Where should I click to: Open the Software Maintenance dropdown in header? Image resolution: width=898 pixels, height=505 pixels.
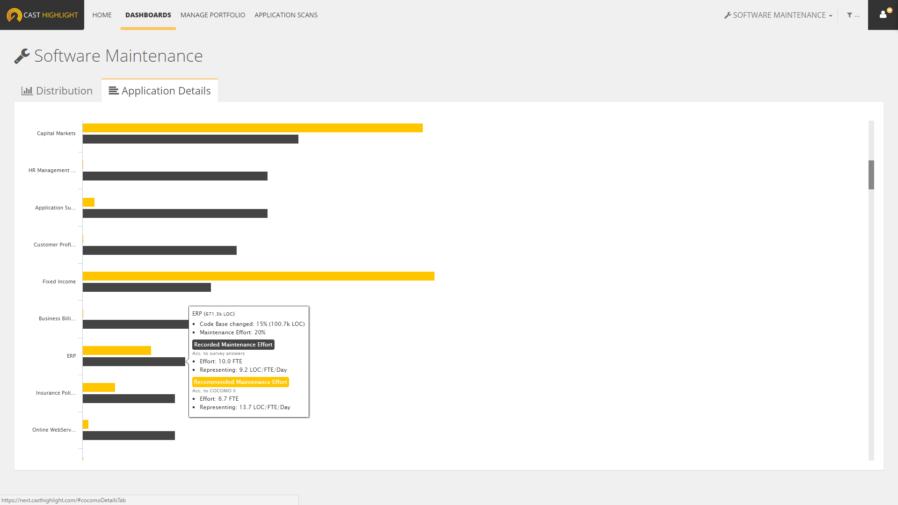778,15
